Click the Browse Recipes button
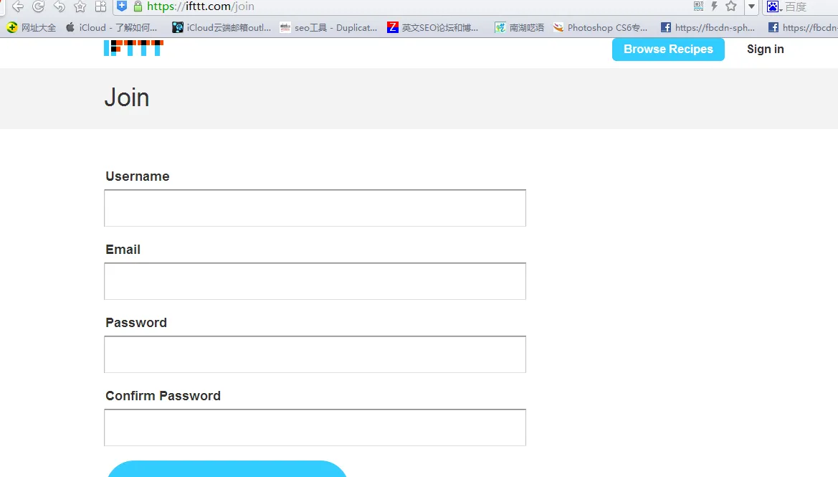This screenshot has height=477, width=838. 668,49
